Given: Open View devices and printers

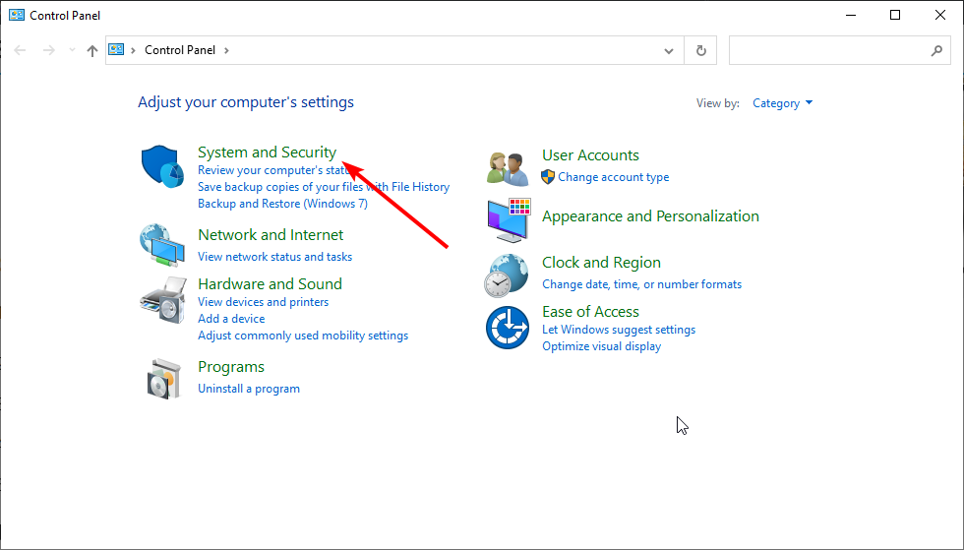Looking at the screenshot, I should (264, 302).
